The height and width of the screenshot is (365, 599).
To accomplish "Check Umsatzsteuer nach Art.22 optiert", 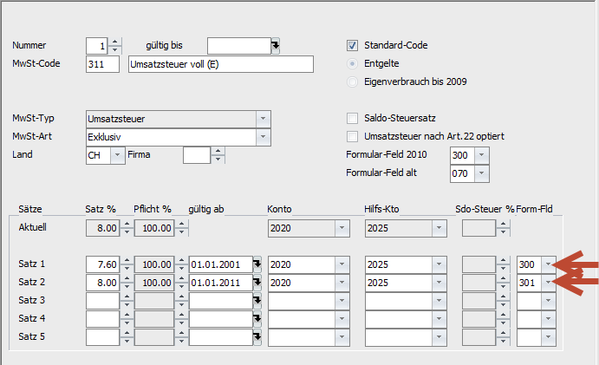I will (x=352, y=136).
